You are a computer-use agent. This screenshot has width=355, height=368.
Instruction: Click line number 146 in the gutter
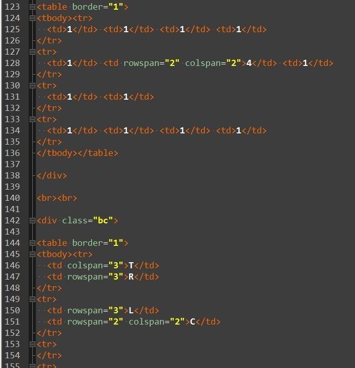coord(12,265)
